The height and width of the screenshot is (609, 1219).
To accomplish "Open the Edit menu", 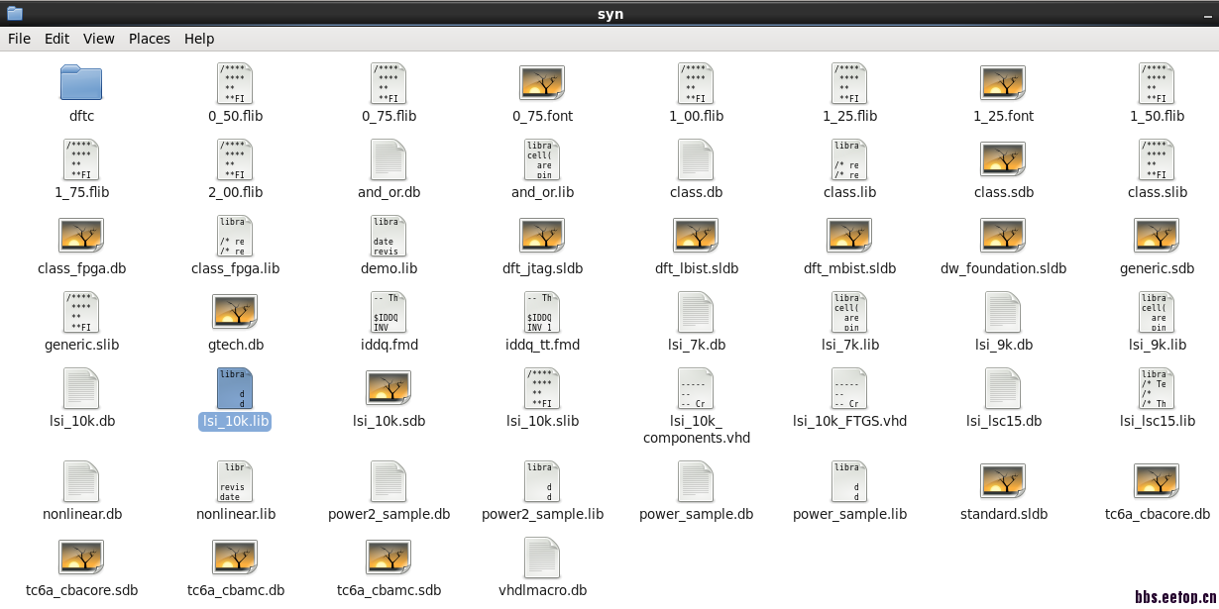I will (x=56, y=39).
